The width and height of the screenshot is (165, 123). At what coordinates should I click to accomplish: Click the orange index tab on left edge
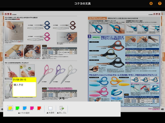[1, 57]
